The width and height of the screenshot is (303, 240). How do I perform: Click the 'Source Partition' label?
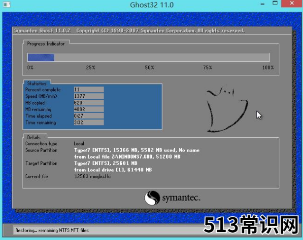41,150
